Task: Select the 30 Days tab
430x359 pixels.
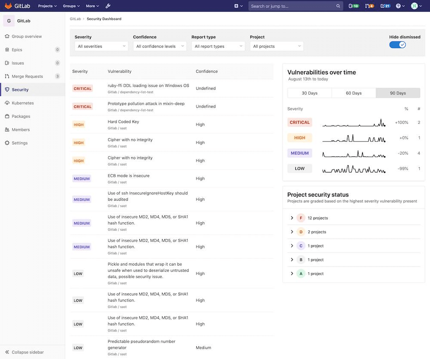Action: click(310, 93)
